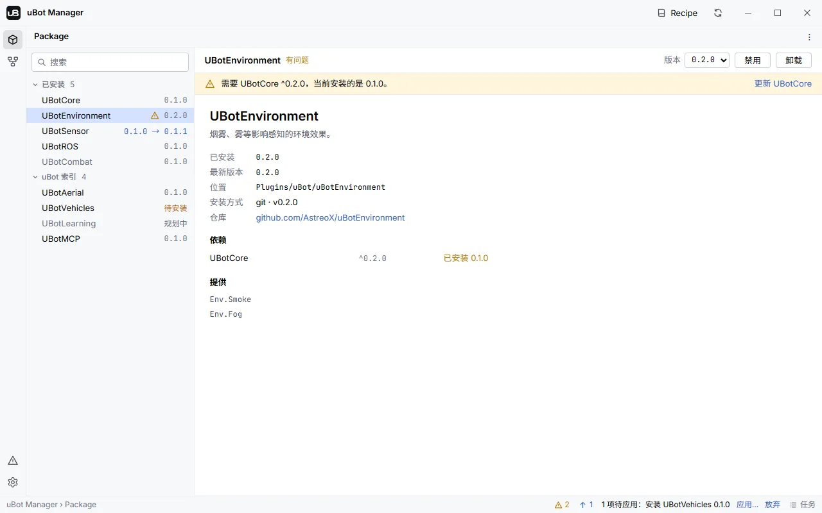This screenshot has width=822, height=513.
Task: Open the 任务 tasks list in status bar
Action: [x=803, y=505]
